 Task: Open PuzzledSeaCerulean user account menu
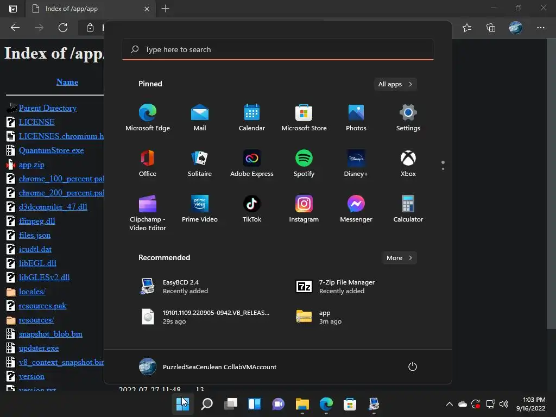[207, 367]
